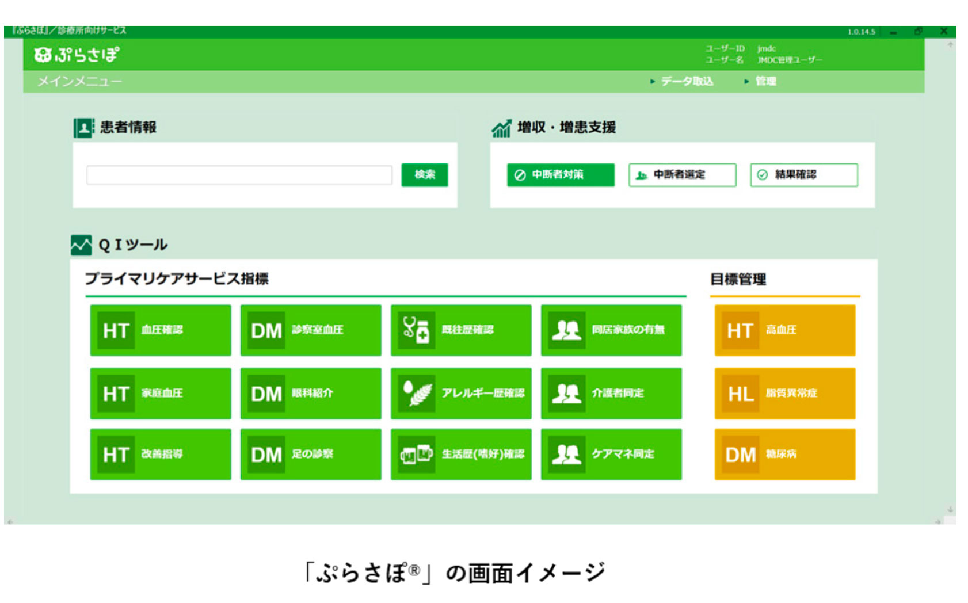Image resolution: width=968 pixels, height=603 pixels.
Task: Open 中断者選定 button
Action: tap(682, 175)
